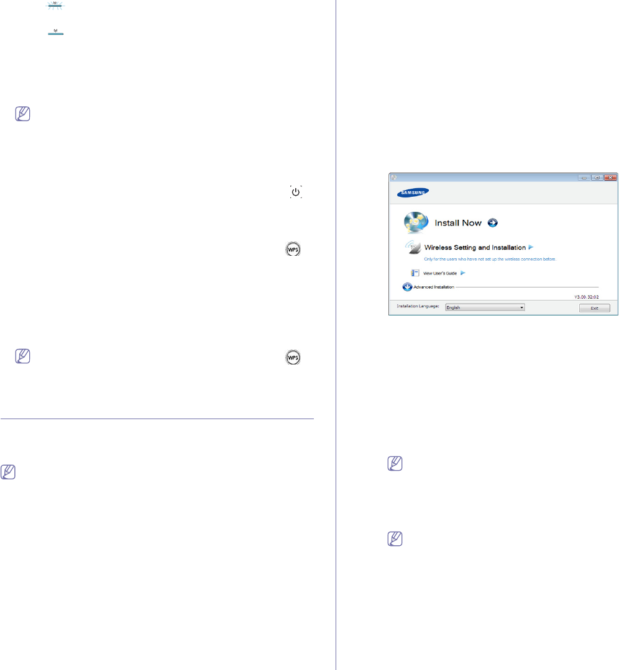Click the wireless antenna icon in installer

pos(413,247)
